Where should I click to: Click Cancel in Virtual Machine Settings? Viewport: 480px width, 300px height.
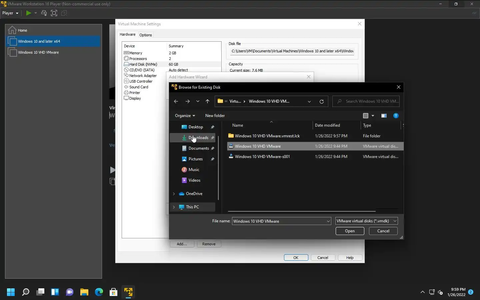coord(323,258)
